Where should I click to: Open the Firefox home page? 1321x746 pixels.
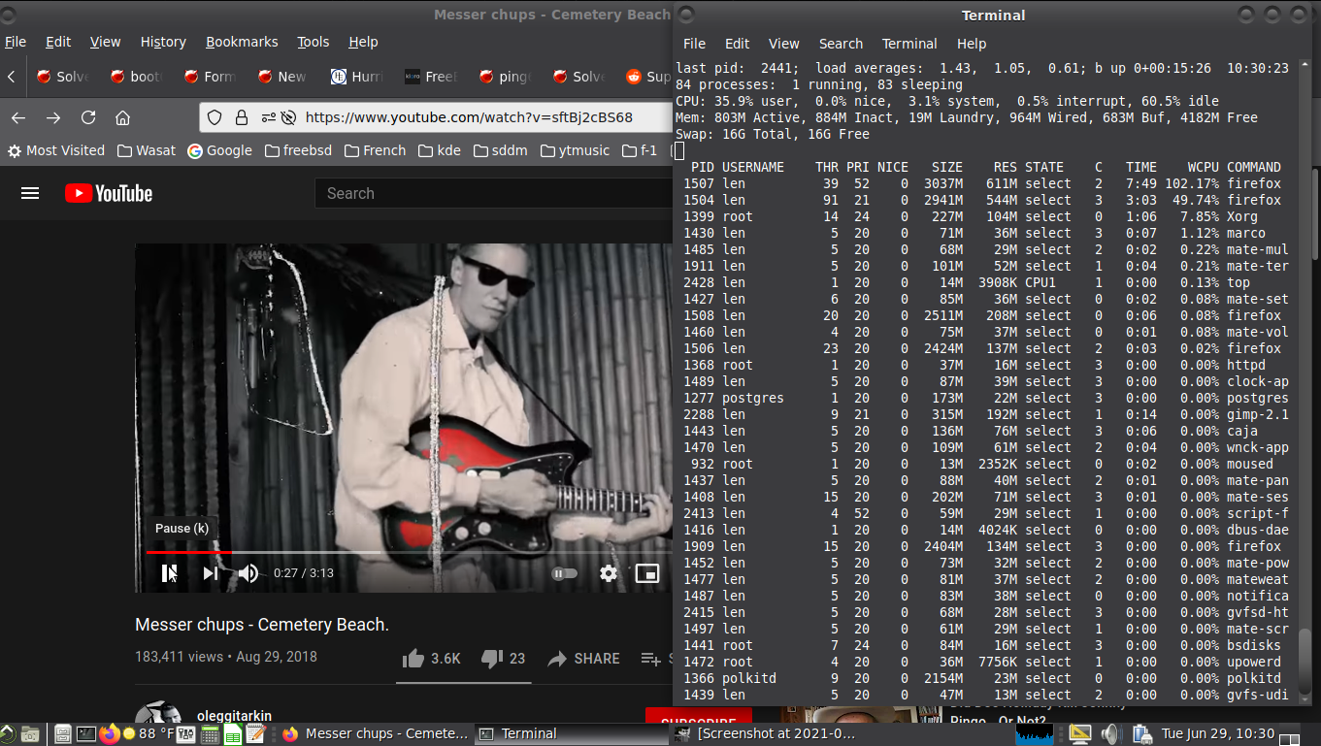122,117
